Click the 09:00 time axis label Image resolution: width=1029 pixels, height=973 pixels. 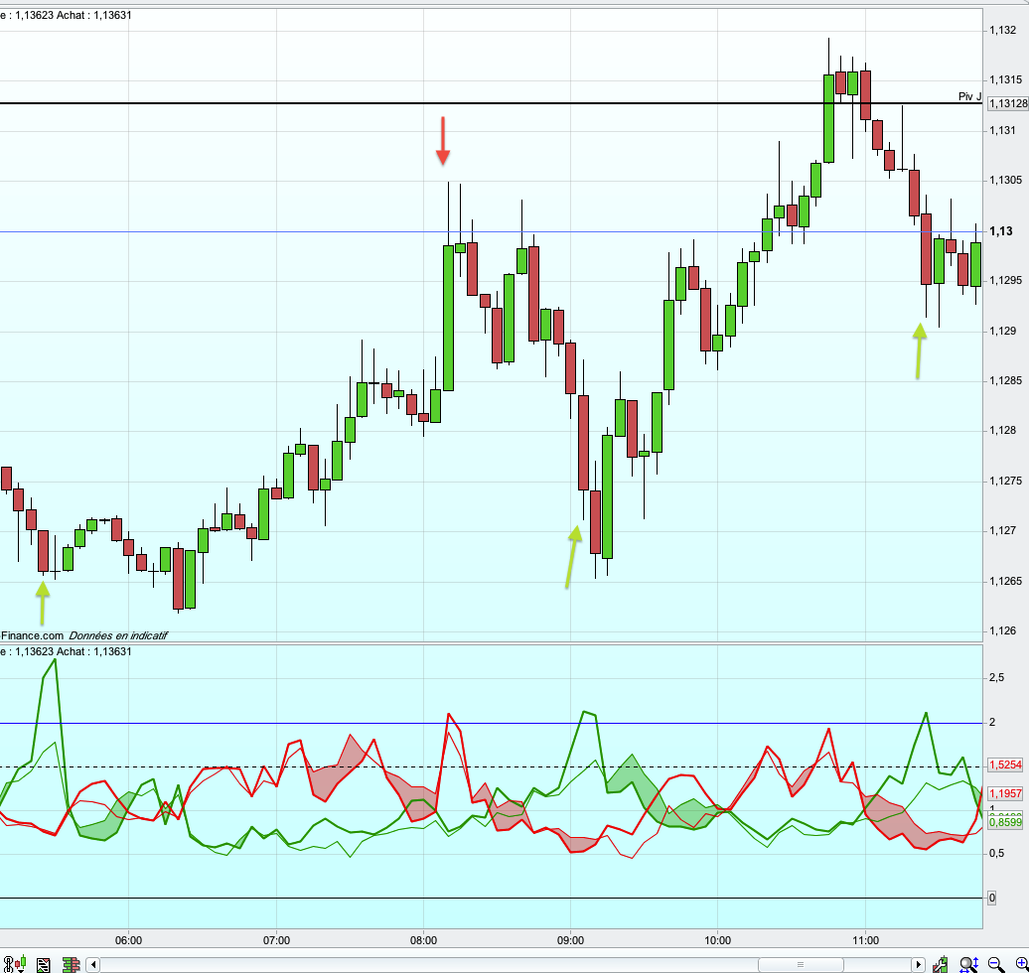[570, 940]
